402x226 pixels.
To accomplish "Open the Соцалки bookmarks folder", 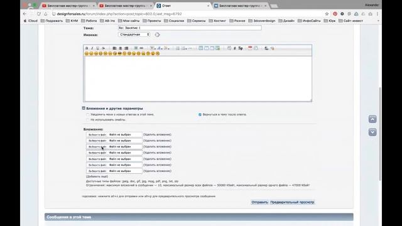I will click(x=174, y=21).
